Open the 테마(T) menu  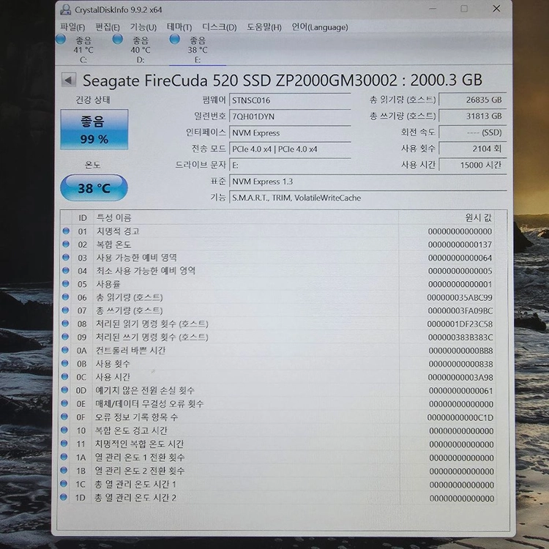click(x=179, y=27)
